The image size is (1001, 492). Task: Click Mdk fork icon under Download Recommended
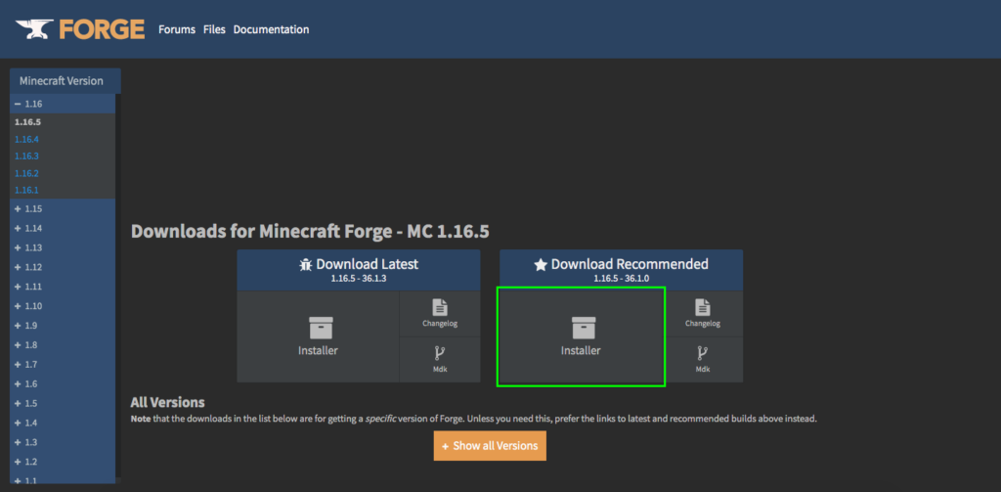pyautogui.click(x=702, y=353)
